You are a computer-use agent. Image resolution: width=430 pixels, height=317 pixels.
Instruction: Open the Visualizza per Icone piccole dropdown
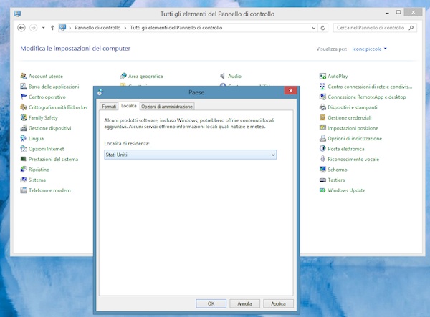pyautogui.click(x=369, y=49)
